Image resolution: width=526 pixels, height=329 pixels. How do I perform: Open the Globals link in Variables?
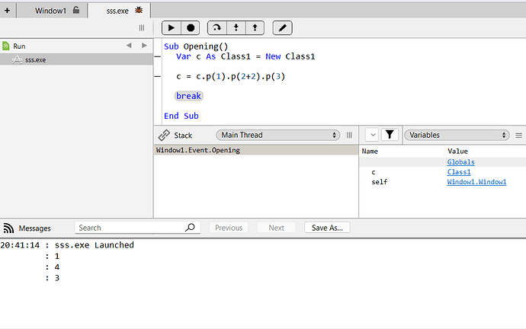[x=460, y=162]
